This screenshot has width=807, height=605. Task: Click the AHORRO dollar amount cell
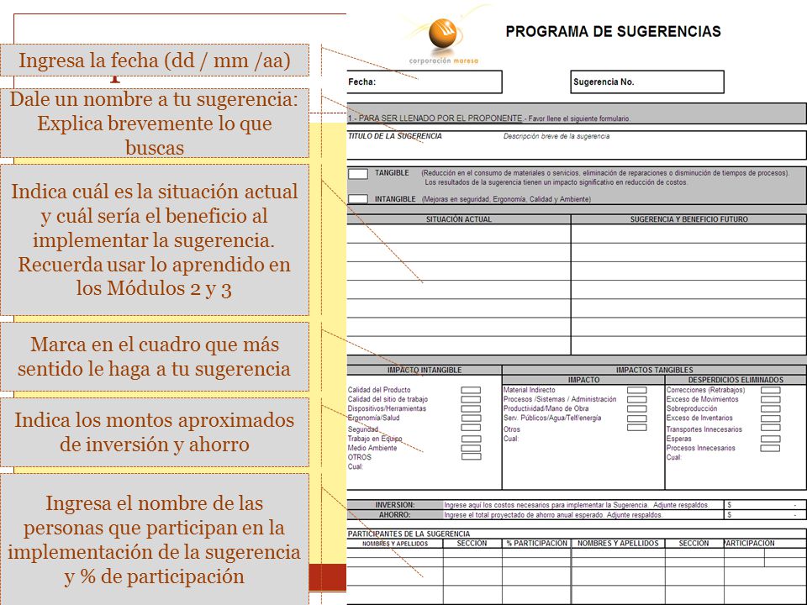point(765,514)
